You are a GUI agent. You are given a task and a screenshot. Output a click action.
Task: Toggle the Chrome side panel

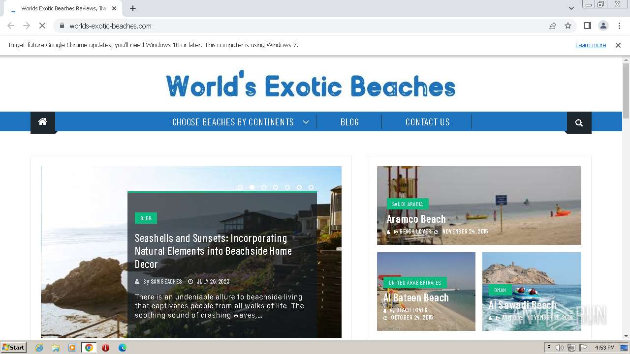pos(588,26)
